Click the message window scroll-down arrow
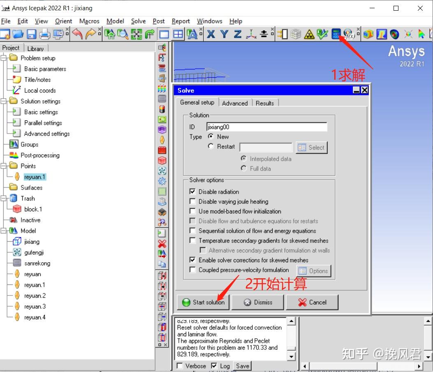433x372 pixels. (291, 356)
